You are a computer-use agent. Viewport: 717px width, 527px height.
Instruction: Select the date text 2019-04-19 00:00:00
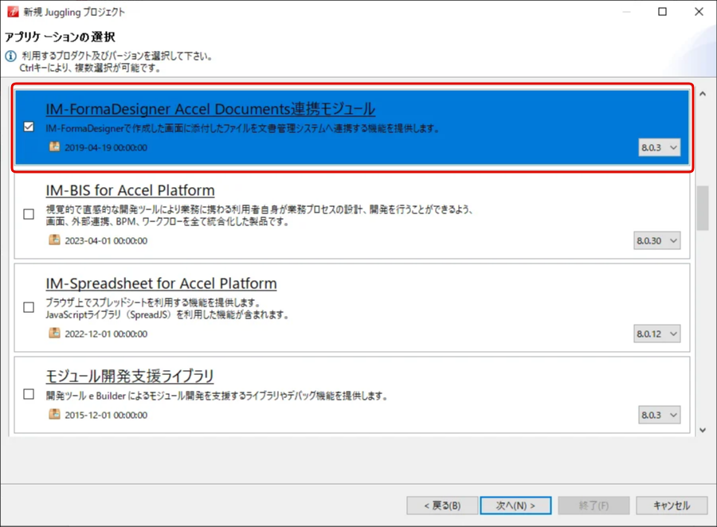106,147
